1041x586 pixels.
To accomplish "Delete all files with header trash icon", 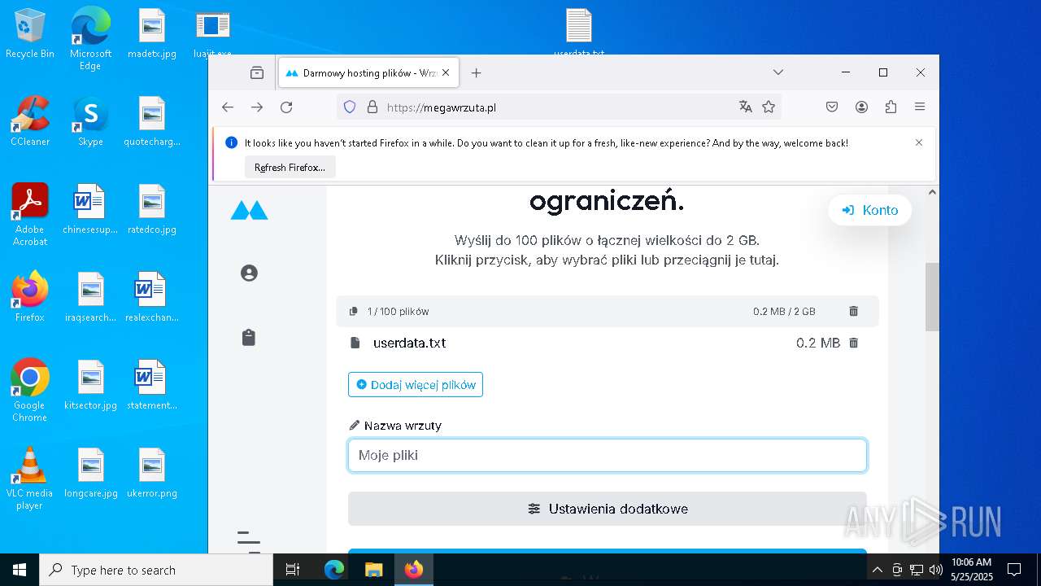I will coord(853,311).
